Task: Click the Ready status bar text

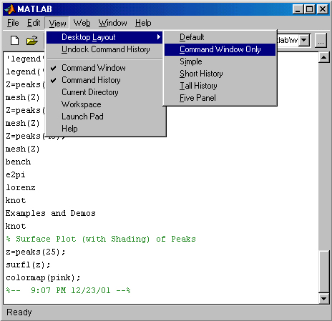Action: 19,312
